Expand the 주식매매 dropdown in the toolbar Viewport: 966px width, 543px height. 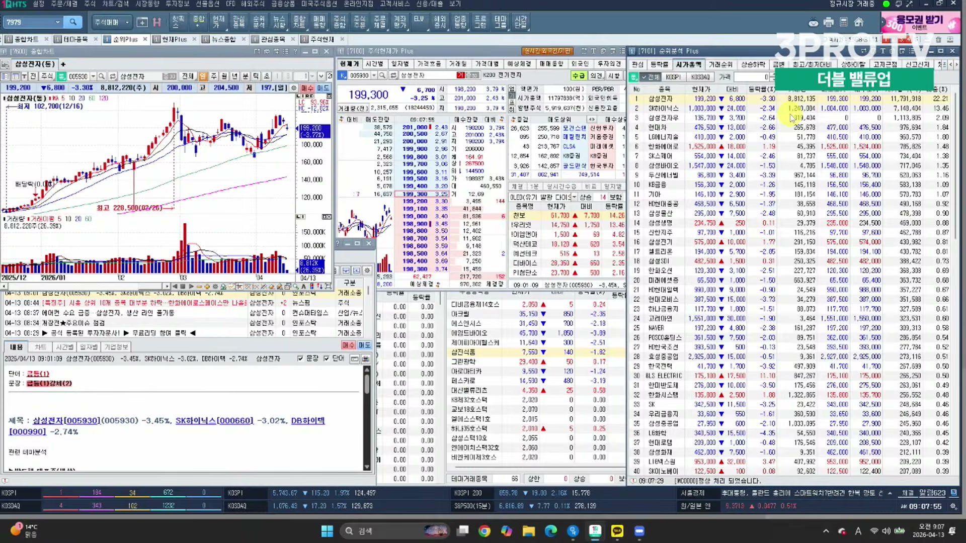127,22
